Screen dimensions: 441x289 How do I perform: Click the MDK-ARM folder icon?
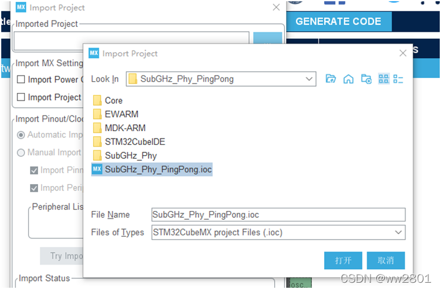(x=97, y=128)
